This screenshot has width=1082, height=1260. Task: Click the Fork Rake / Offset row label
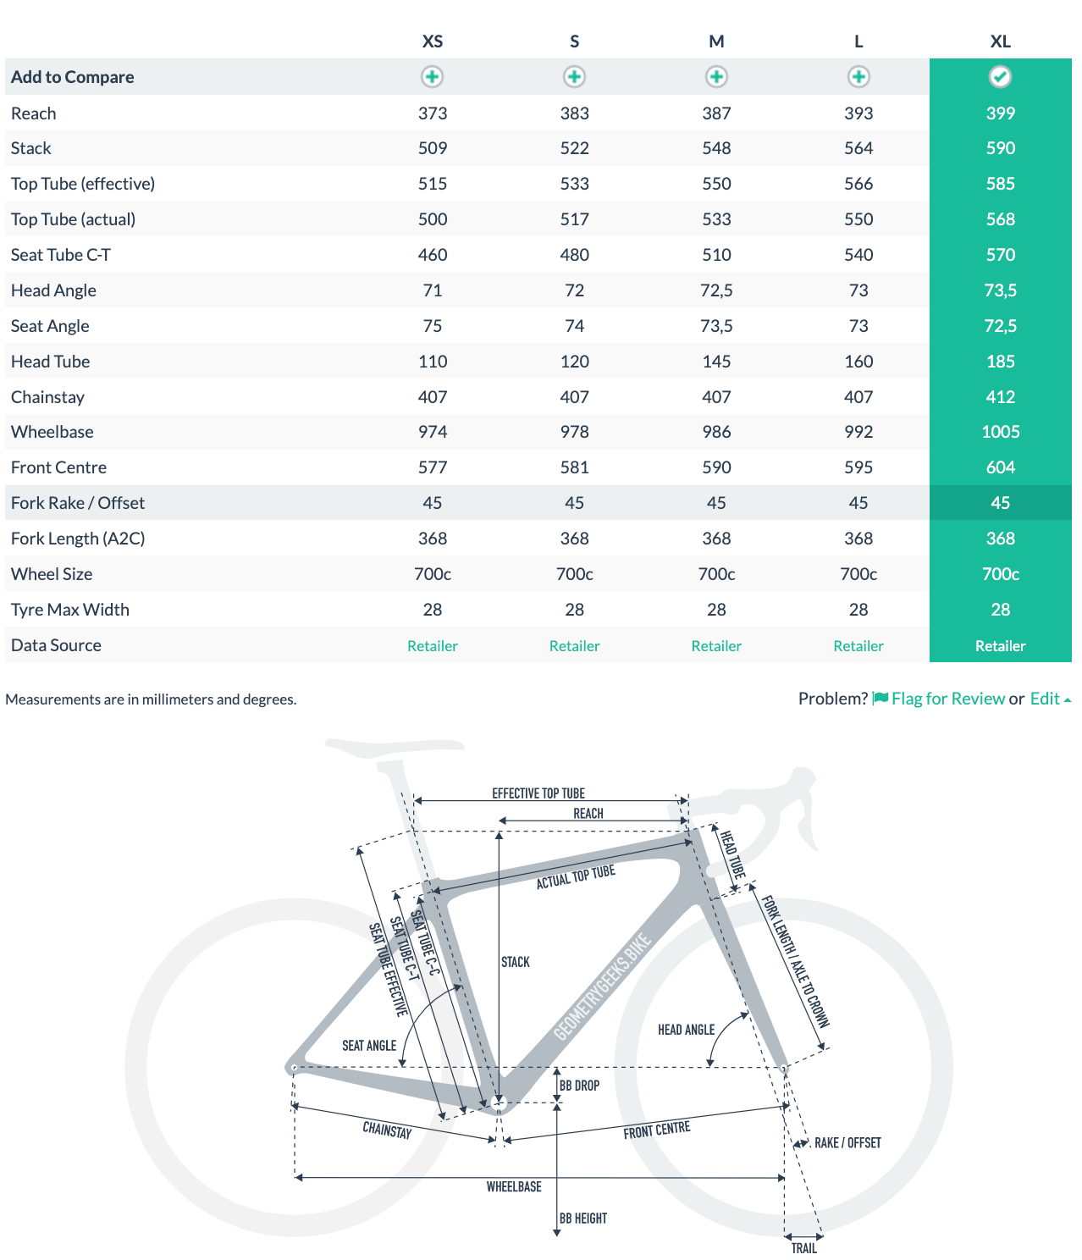78,503
